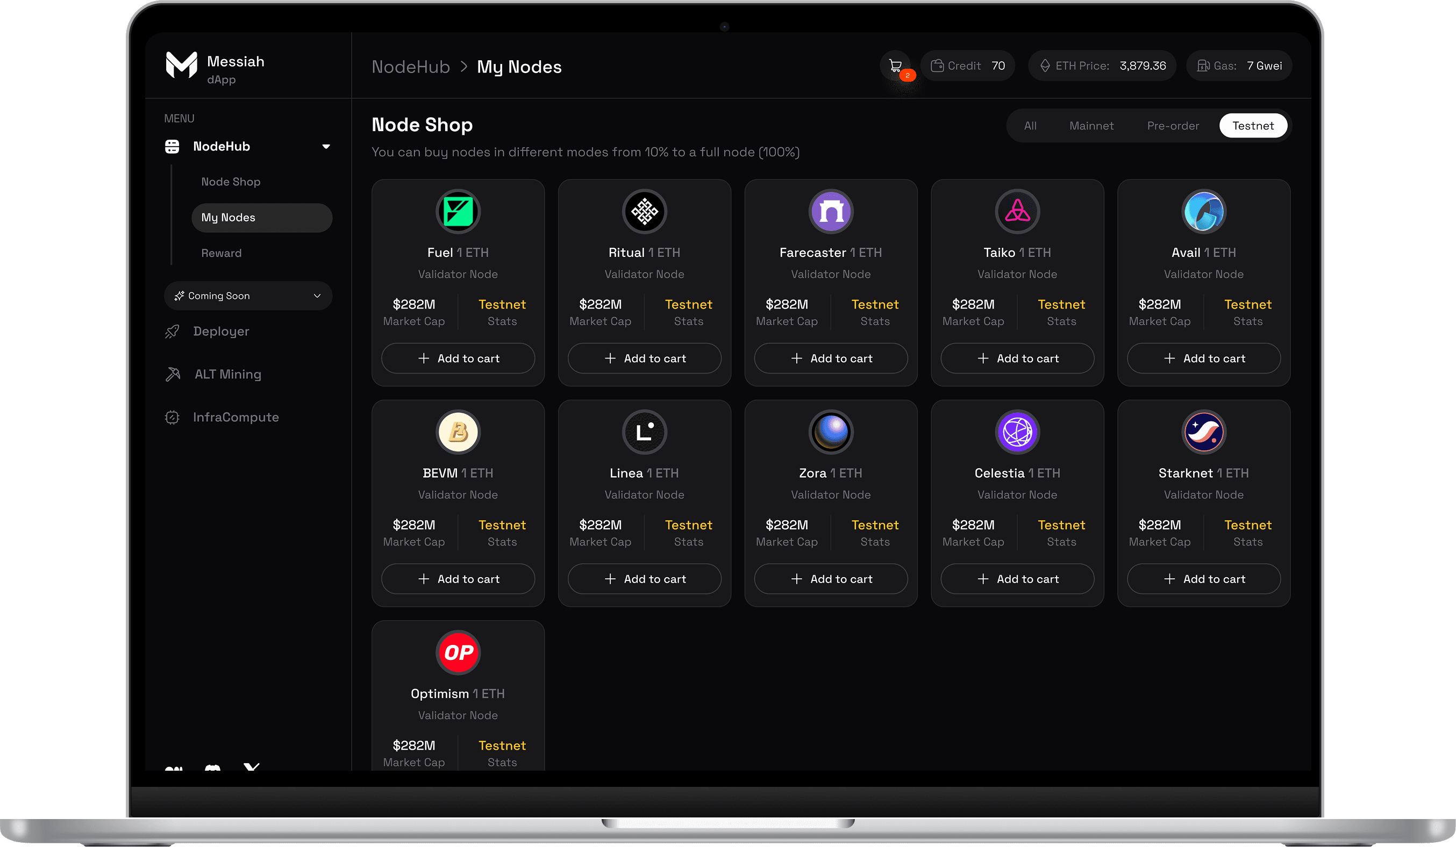Viewport: 1456px width, 847px height.
Task: Open Reward in sidebar
Action: (x=222, y=253)
